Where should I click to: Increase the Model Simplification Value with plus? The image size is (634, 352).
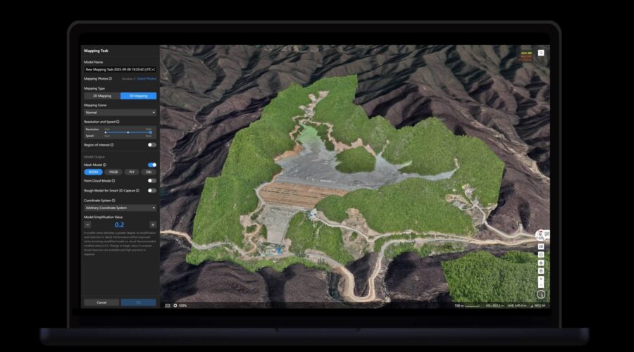pos(153,225)
